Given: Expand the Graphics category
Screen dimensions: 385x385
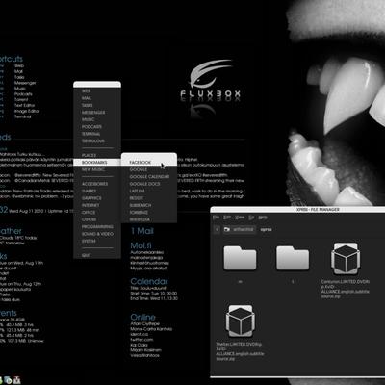Looking at the screenshot, I should click(97, 198).
